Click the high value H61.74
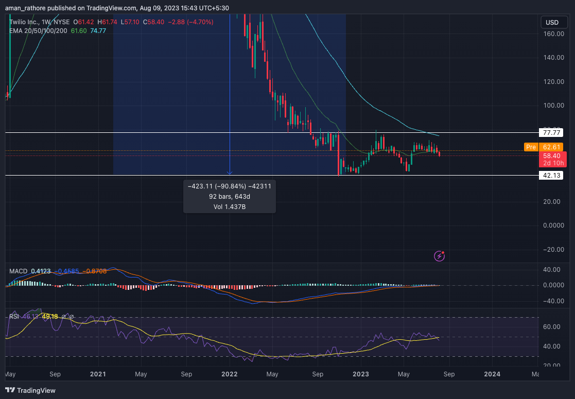Screen dimensions: 575x399 (107, 22)
